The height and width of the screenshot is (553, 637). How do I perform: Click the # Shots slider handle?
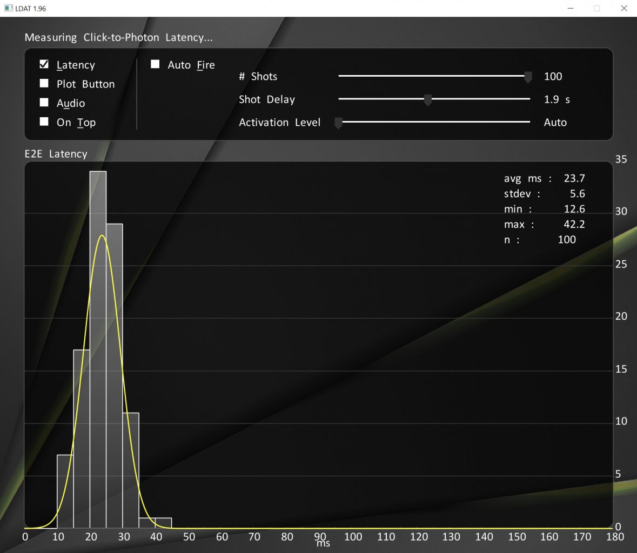528,77
